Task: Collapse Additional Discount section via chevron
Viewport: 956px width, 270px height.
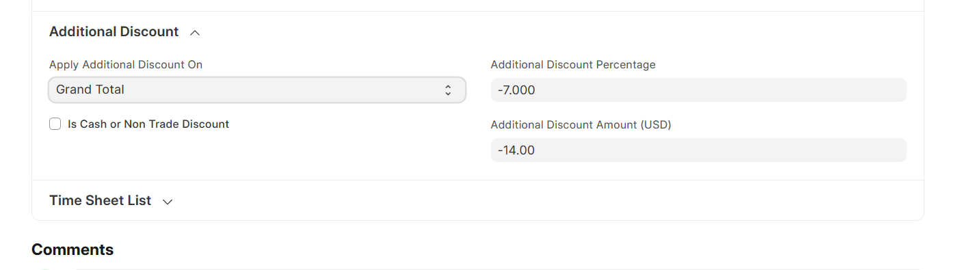Action: pos(195,32)
